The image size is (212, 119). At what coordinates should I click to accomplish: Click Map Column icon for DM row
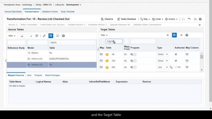(x=187, y=67)
